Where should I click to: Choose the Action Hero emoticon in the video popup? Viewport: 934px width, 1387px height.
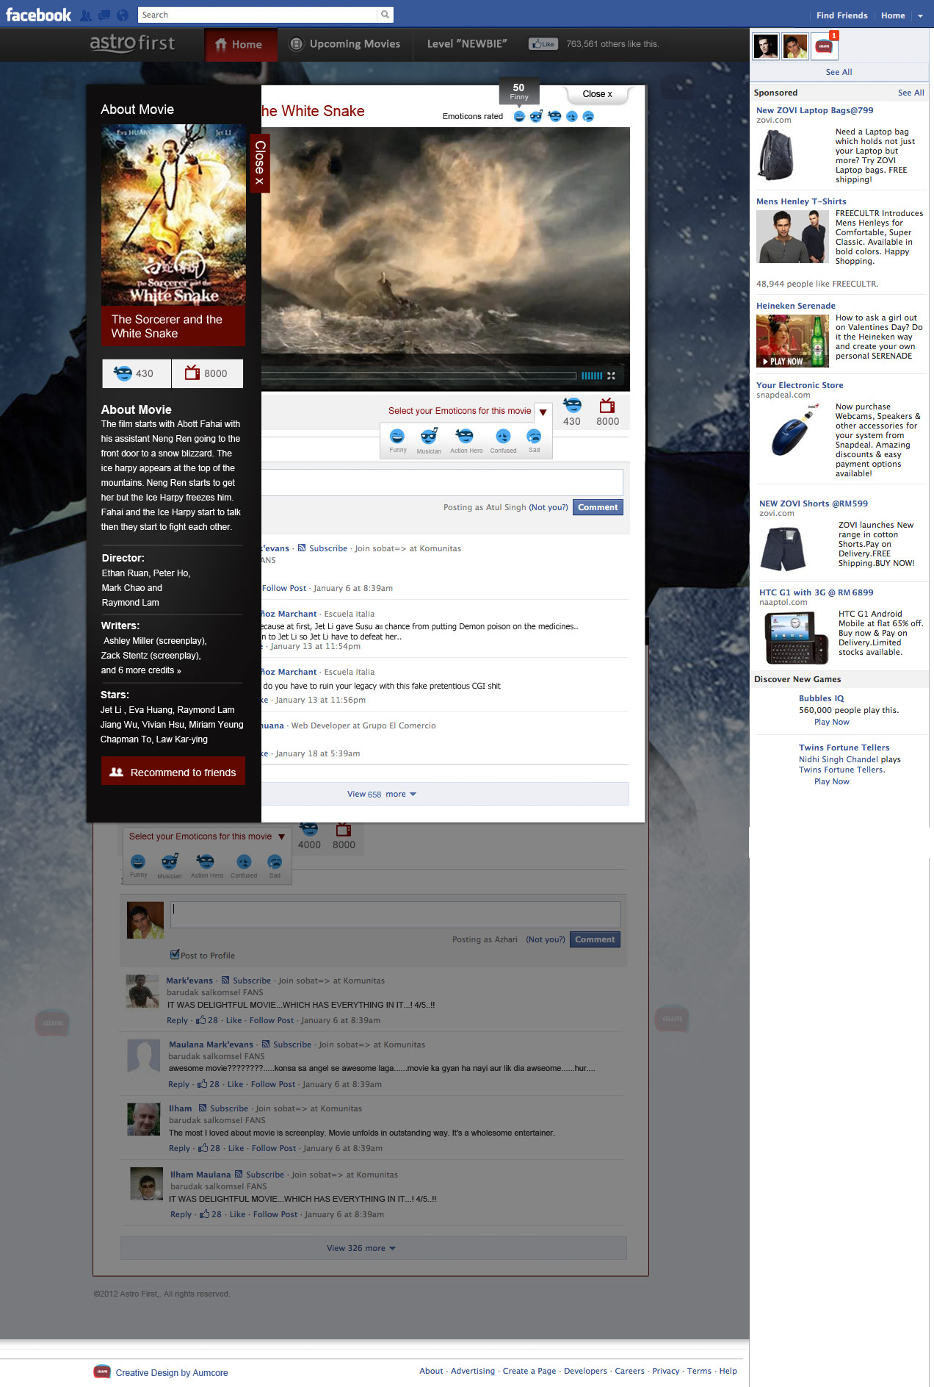tap(465, 436)
